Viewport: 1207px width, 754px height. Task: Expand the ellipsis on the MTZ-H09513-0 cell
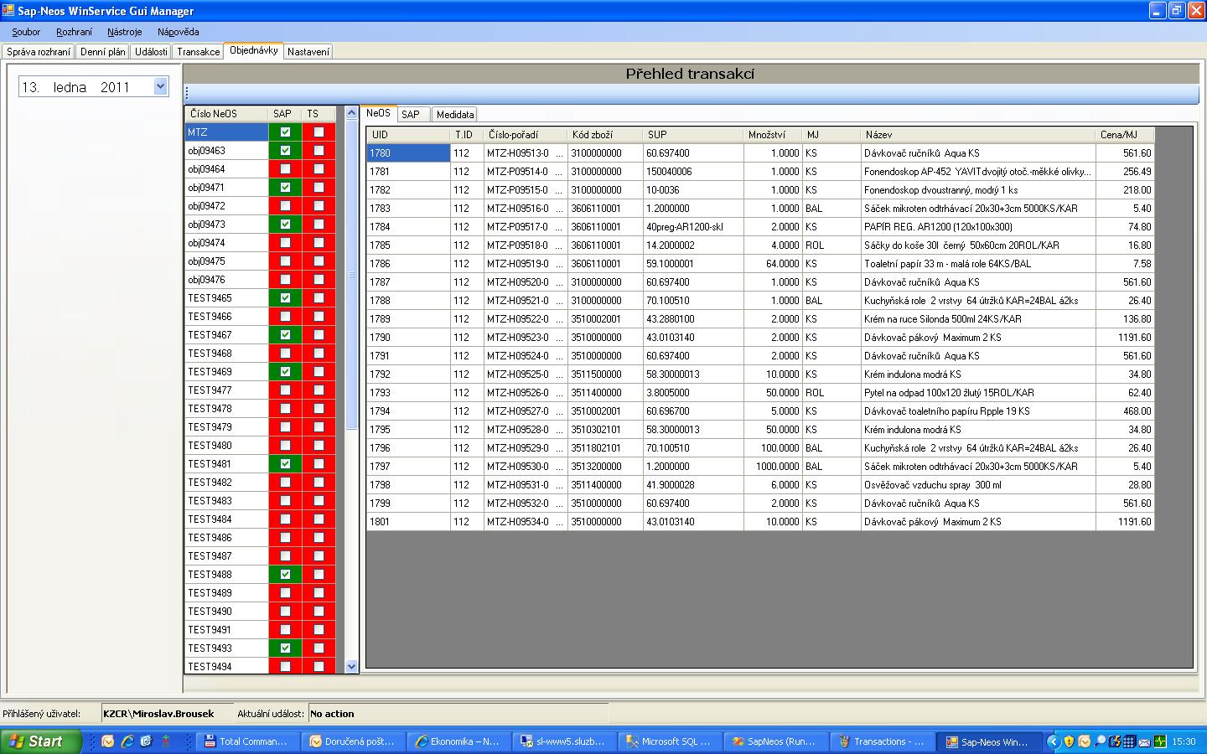pyautogui.click(x=559, y=153)
